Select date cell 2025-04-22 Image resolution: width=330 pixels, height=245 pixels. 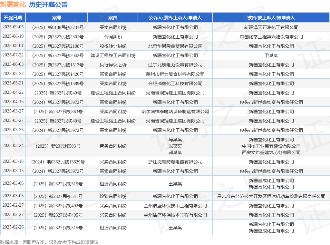pos(13,93)
